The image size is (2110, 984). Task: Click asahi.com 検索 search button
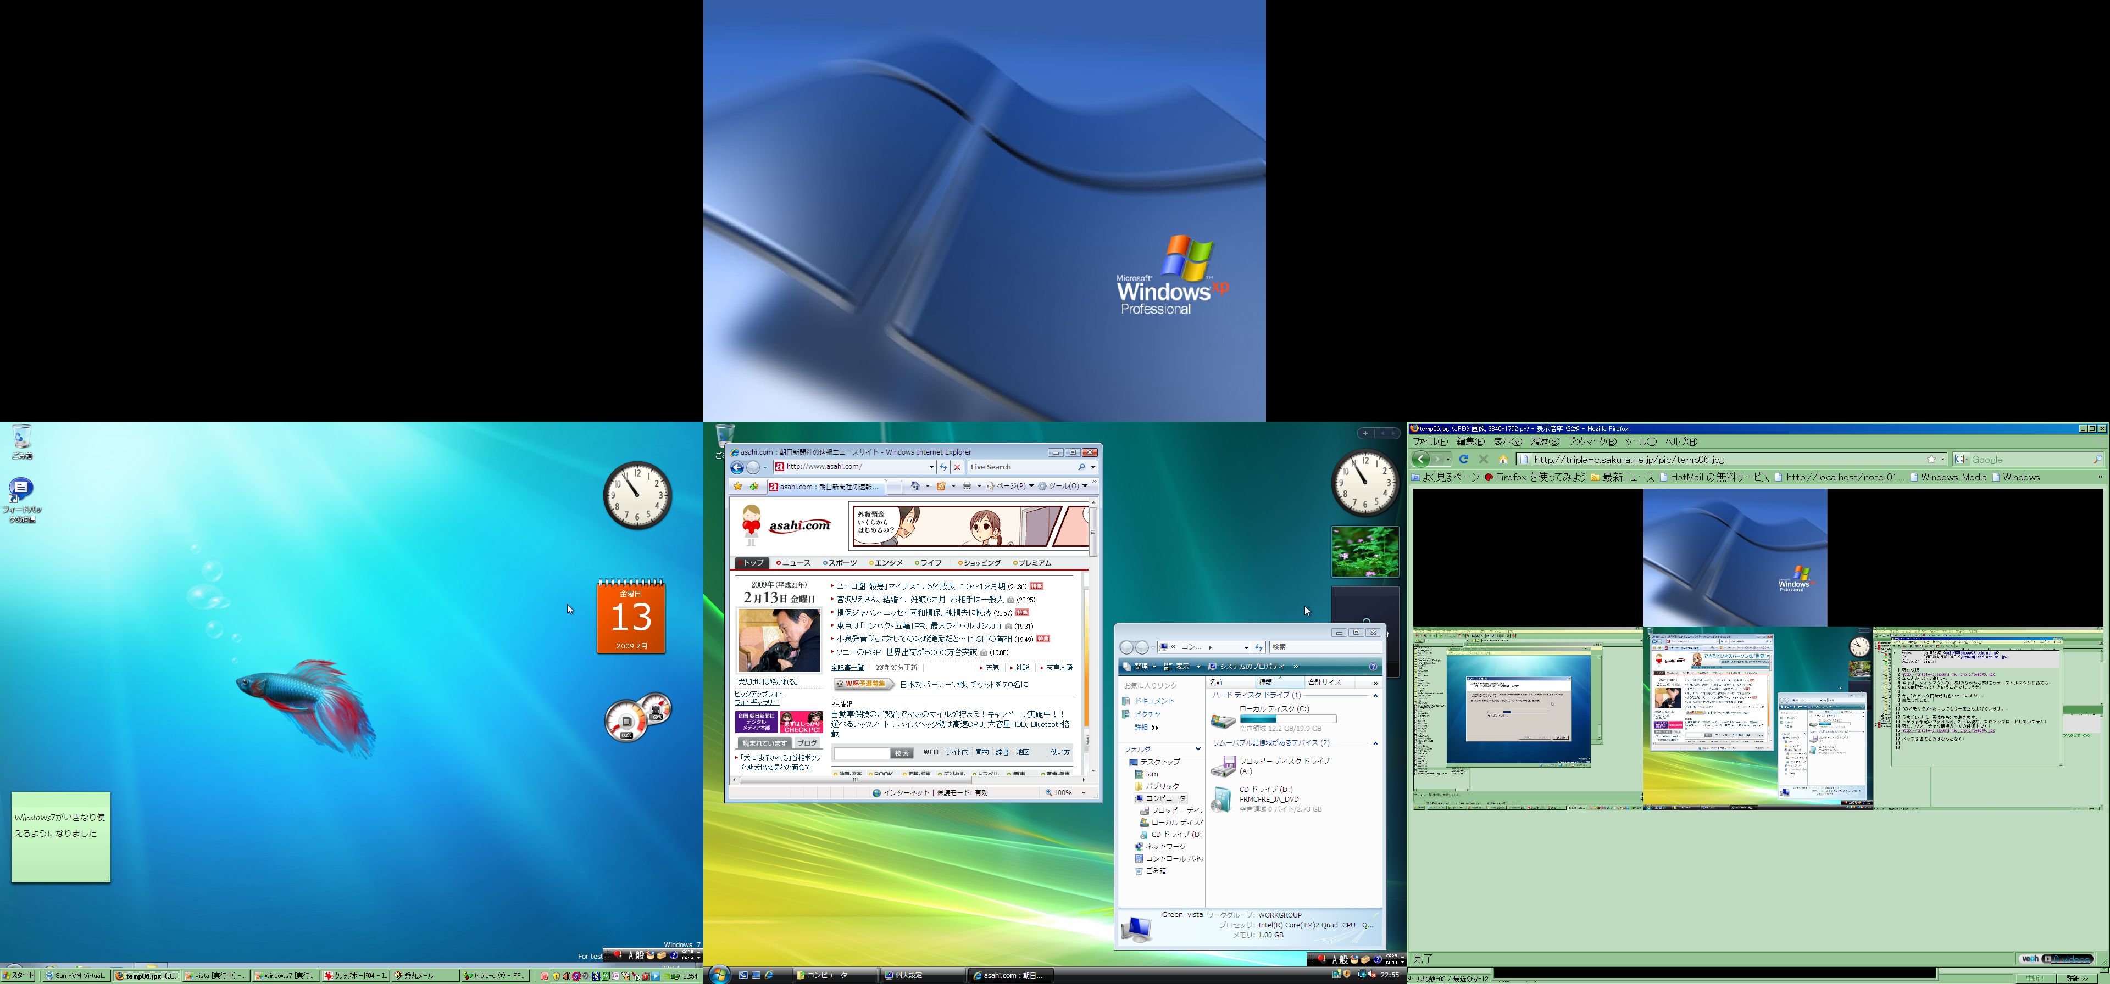902,752
